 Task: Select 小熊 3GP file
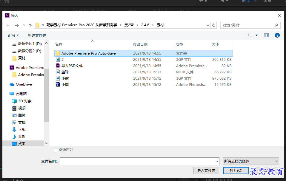coord(144,78)
